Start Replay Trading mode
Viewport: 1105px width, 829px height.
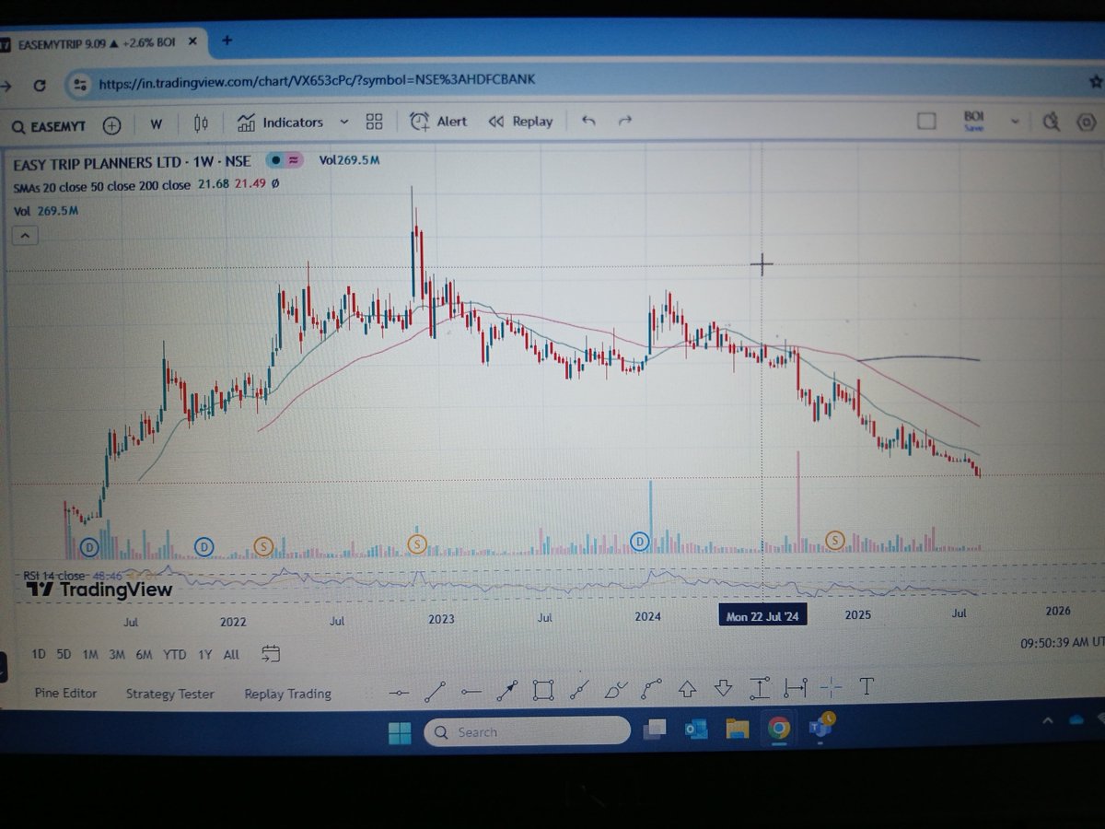pos(286,694)
